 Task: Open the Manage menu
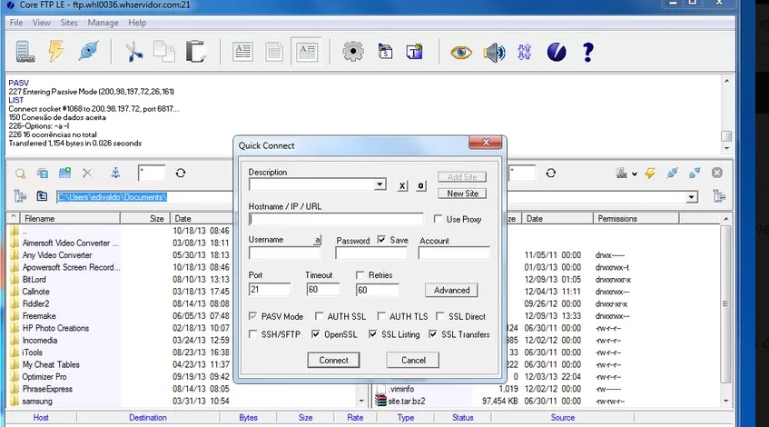coord(103,22)
